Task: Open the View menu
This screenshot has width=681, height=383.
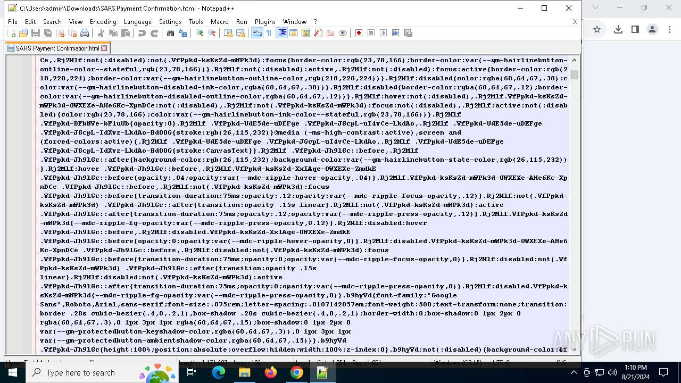Action: pyautogui.click(x=76, y=22)
